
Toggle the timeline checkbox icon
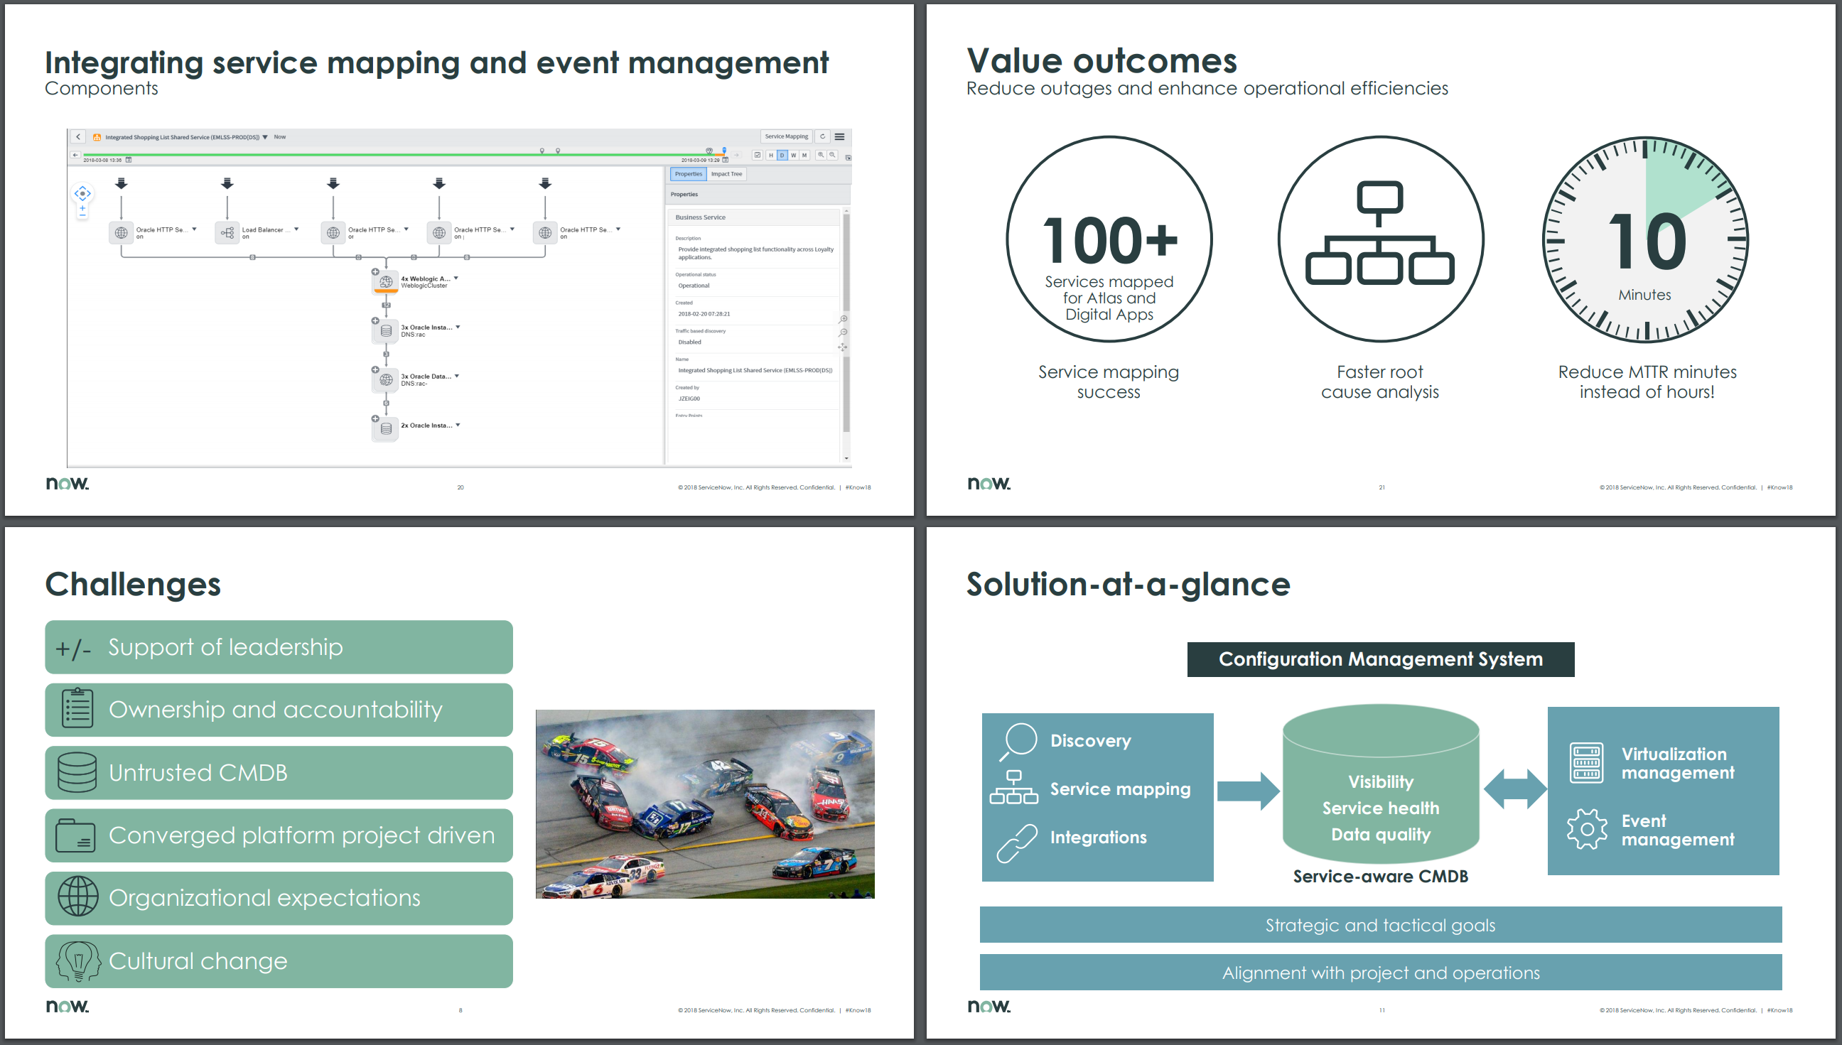758,155
